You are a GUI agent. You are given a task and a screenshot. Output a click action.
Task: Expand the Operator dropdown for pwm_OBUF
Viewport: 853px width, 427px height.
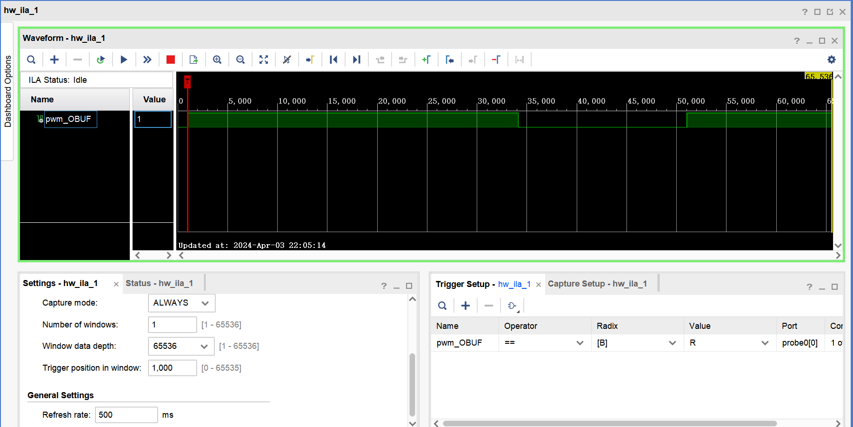[x=580, y=343]
